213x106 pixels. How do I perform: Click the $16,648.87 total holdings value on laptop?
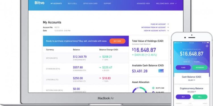pyautogui.click(x=144, y=50)
